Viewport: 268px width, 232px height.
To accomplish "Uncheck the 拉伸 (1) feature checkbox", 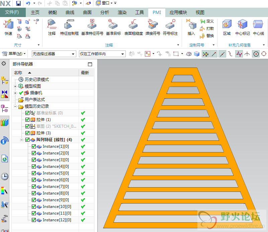I will (x=27, y=120).
